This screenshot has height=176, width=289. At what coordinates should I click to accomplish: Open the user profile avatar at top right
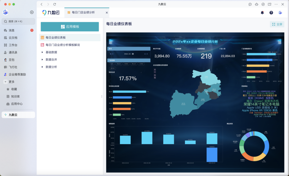tap(280, 13)
